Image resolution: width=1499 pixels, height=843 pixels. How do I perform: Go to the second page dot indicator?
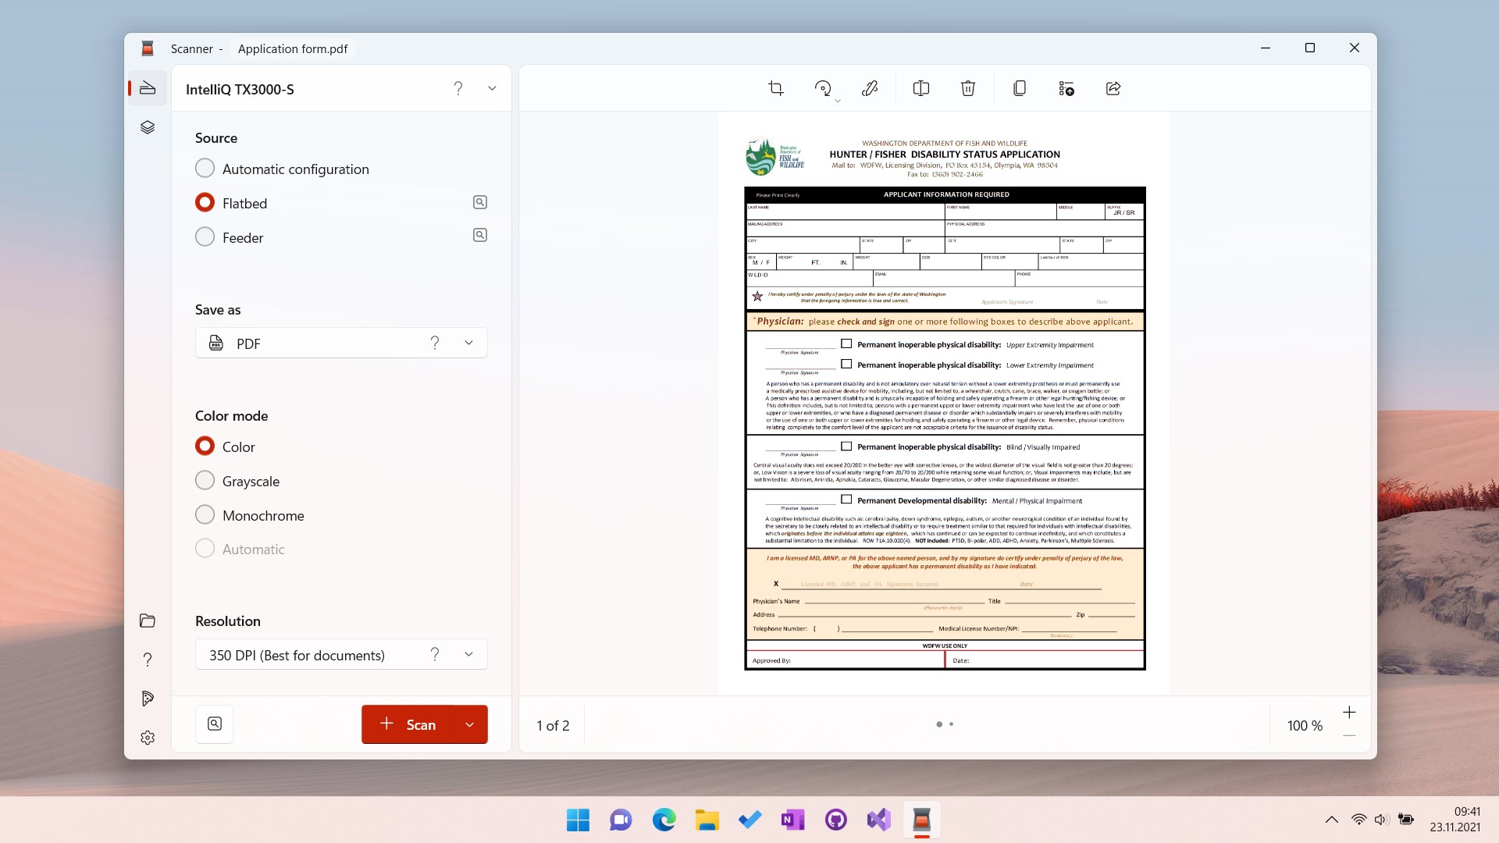[x=952, y=724]
